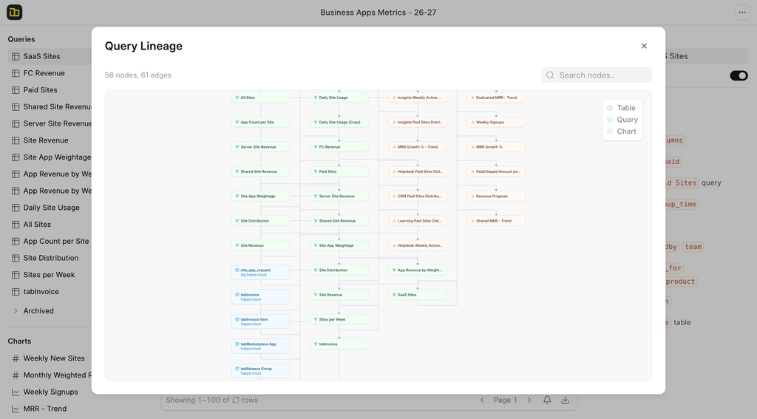757x419 pixels.
Task: Open FC Revenue query in sidebar
Action: pos(44,73)
